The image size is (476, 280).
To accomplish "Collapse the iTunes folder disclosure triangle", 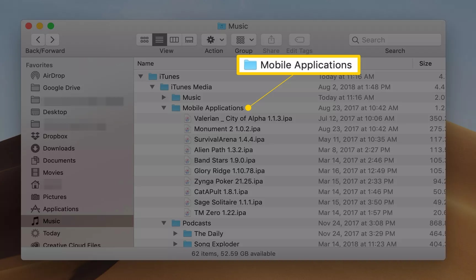I will [x=141, y=76].
